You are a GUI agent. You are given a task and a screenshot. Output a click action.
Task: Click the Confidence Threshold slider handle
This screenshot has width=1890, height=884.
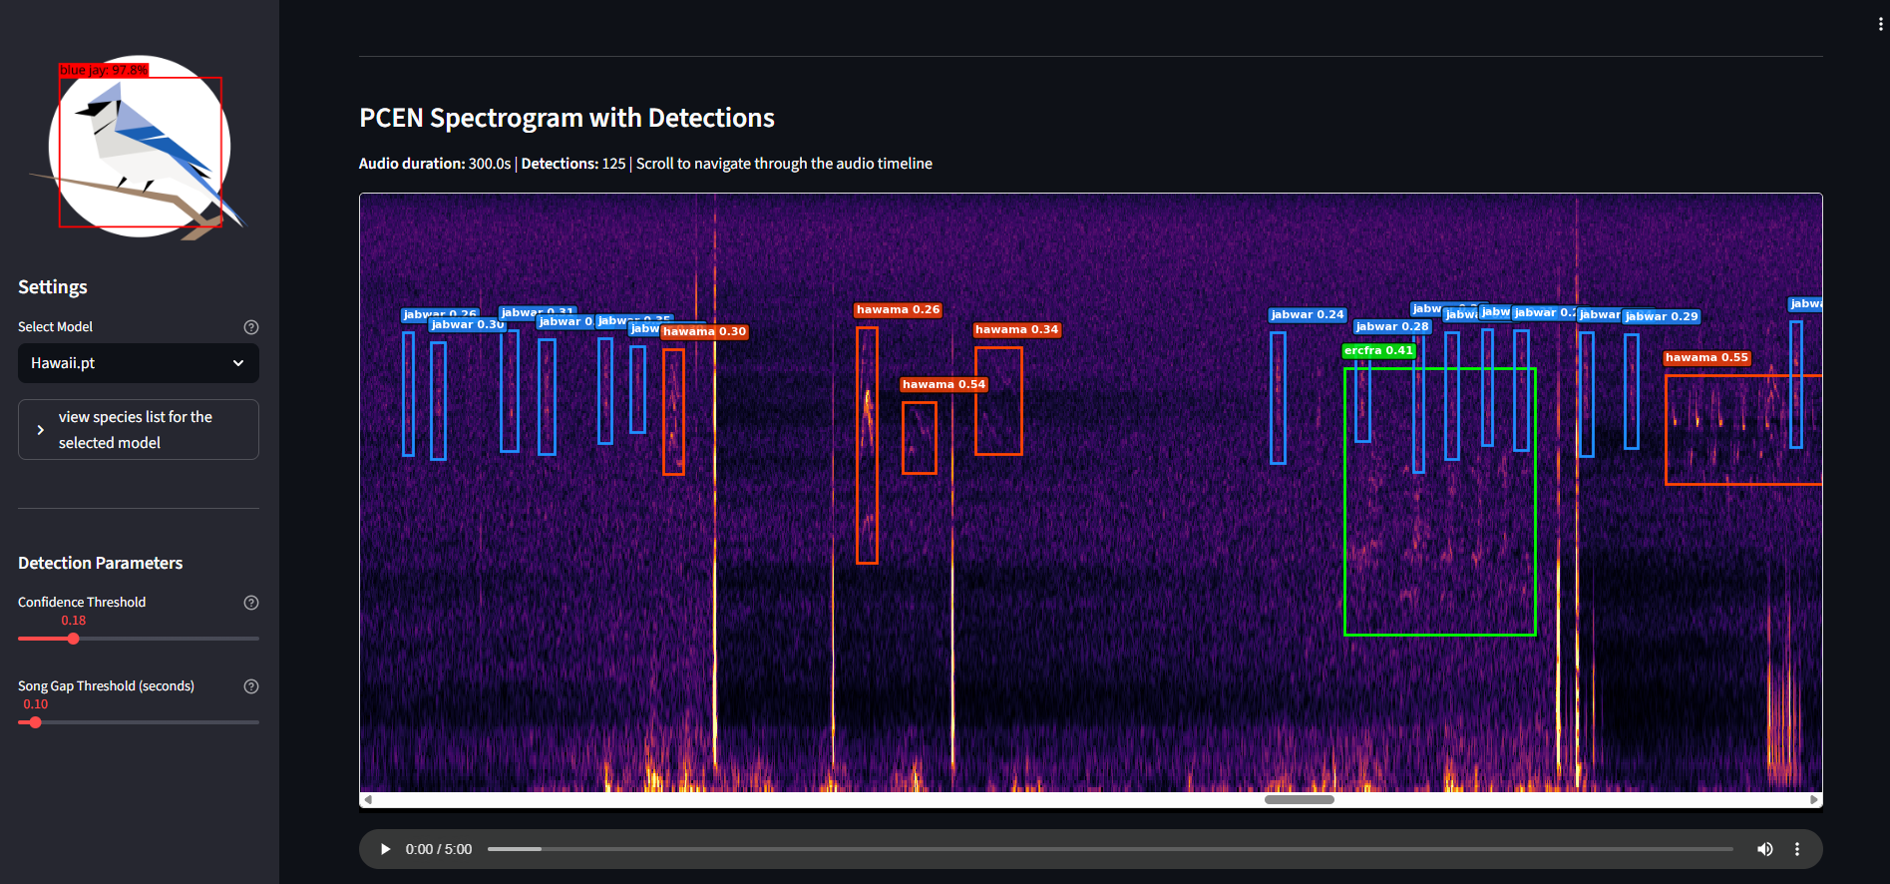pos(73,639)
